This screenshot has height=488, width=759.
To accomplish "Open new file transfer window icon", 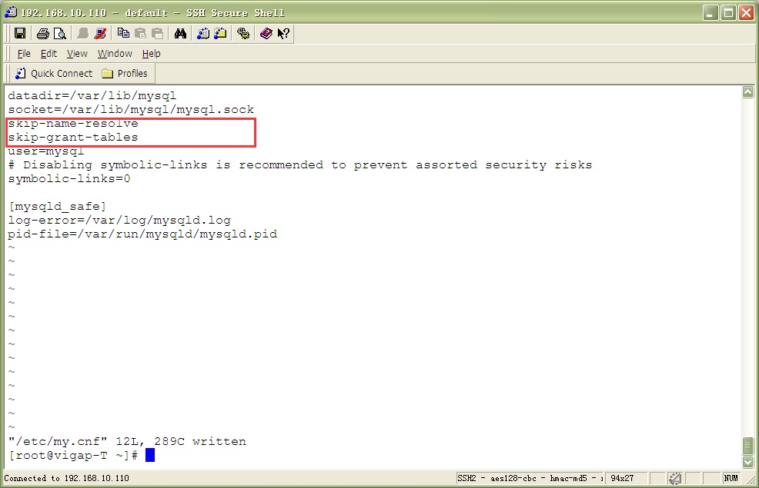I will tap(221, 33).
